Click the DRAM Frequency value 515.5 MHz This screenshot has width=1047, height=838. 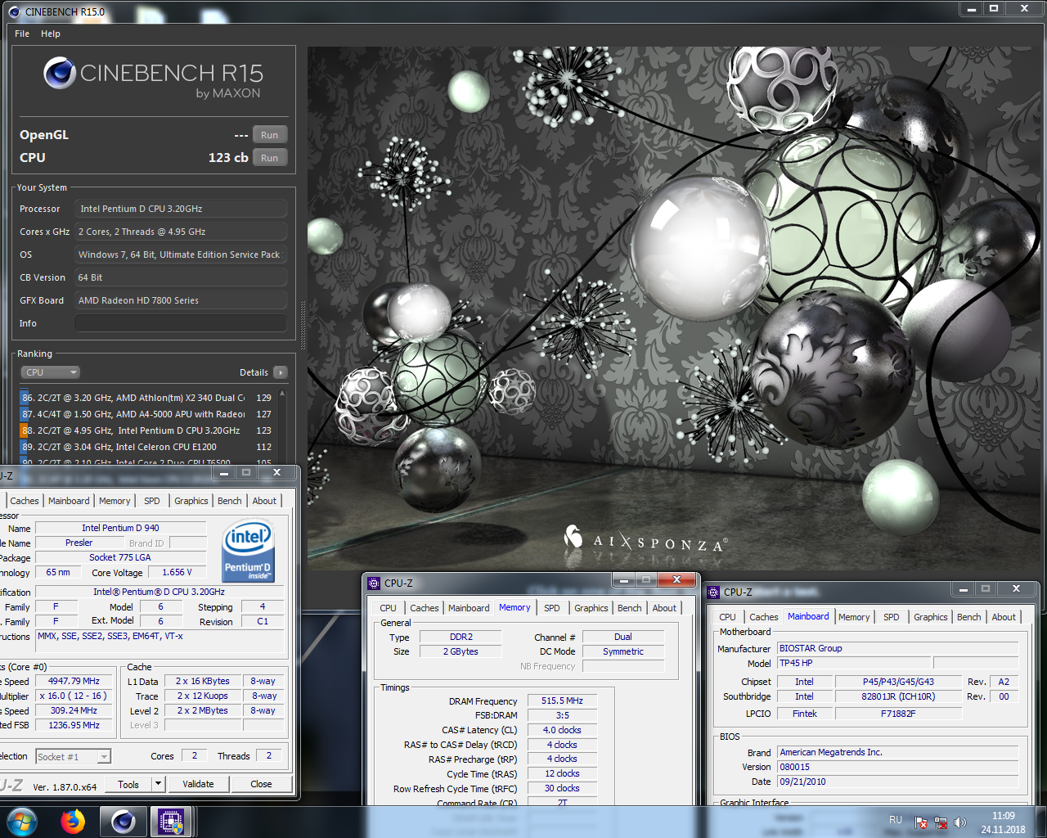coord(562,701)
